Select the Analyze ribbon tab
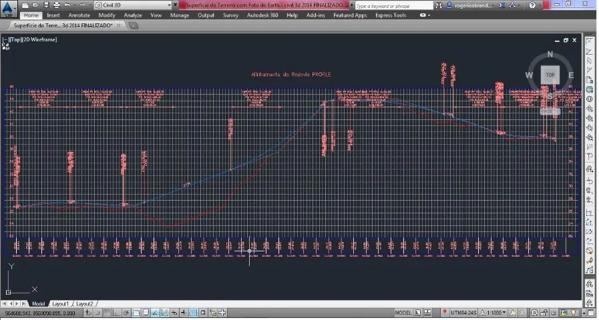This screenshot has width=599, height=320. (133, 15)
